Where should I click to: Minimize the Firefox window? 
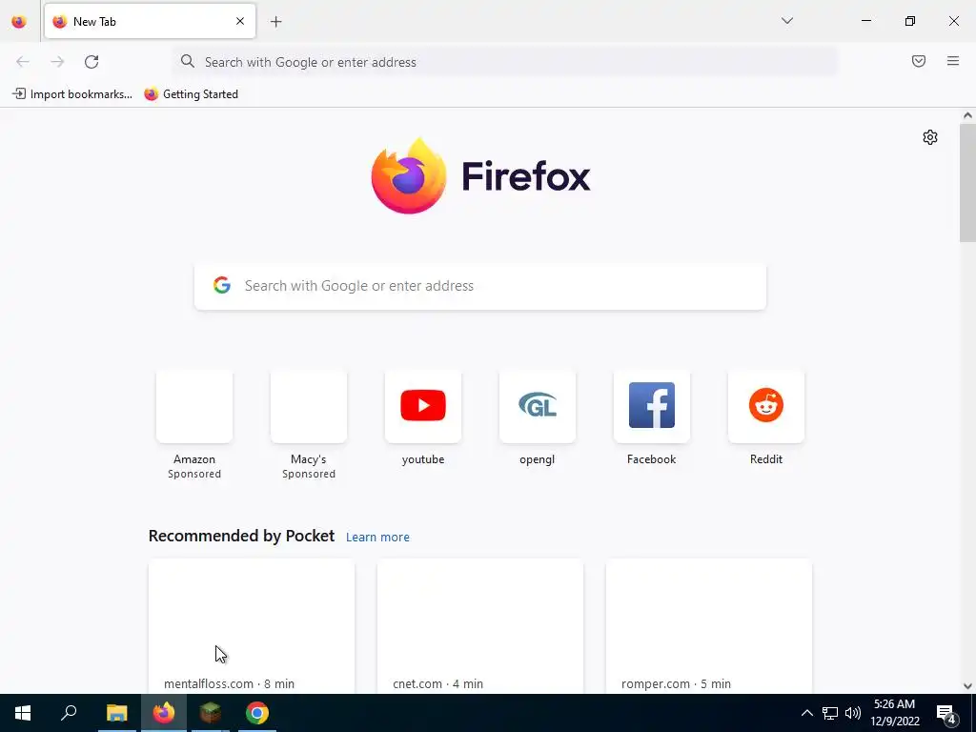click(865, 21)
